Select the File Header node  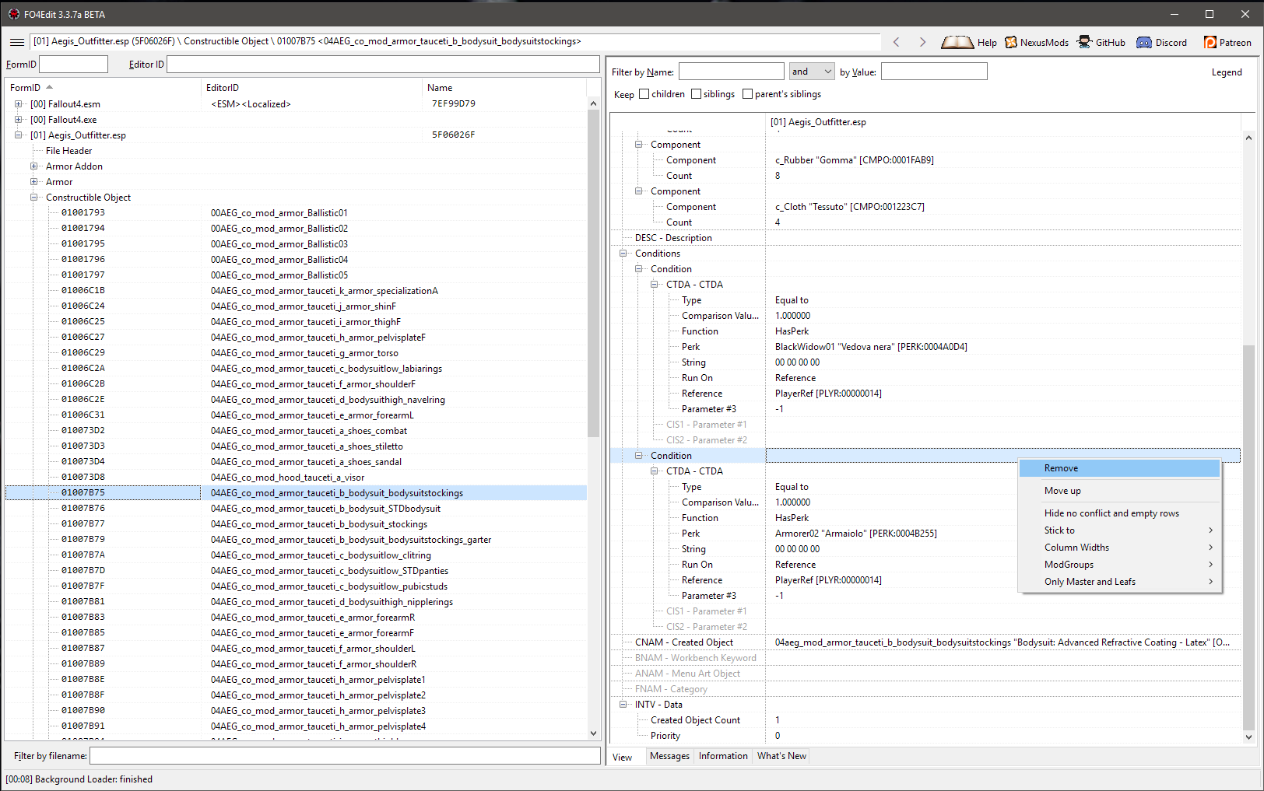click(x=68, y=151)
